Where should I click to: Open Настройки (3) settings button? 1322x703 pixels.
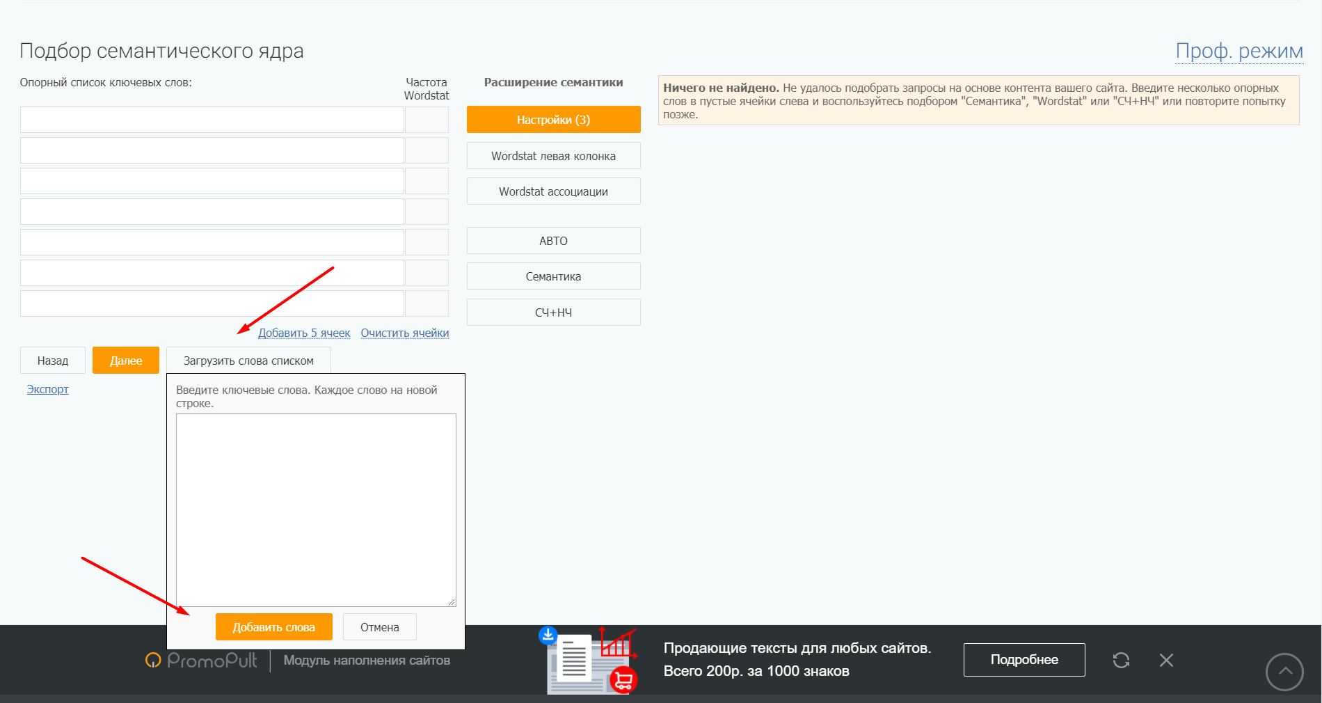coord(553,120)
